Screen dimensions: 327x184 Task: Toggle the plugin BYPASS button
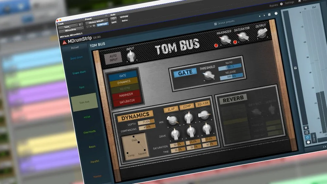[124, 17]
